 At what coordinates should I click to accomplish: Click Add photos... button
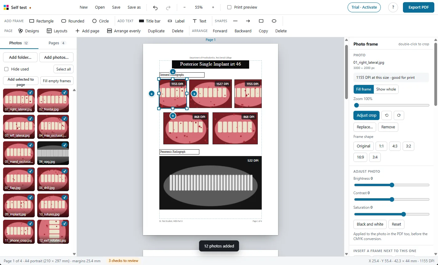pyautogui.click(x=56, y=57)
